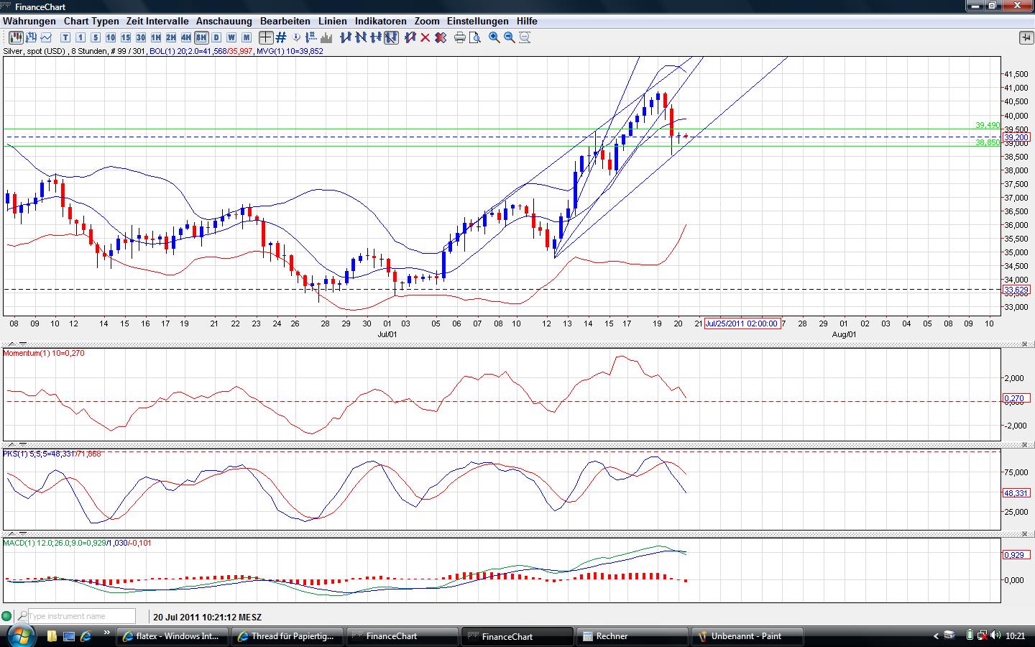Toggle the crosshair cursor button
1035x647 pixels.
click(266, 37)
